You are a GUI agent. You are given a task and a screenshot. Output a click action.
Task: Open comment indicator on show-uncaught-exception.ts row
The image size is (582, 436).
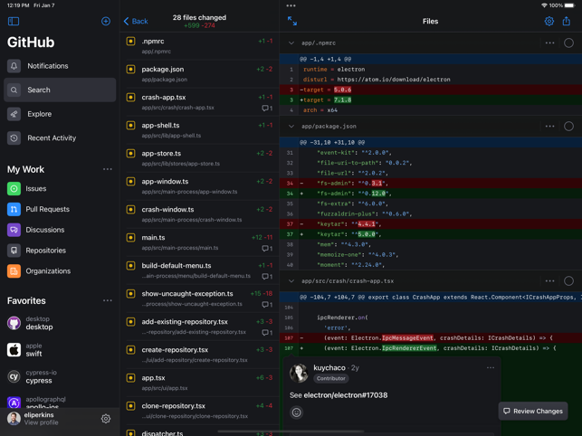click(267, 304)
